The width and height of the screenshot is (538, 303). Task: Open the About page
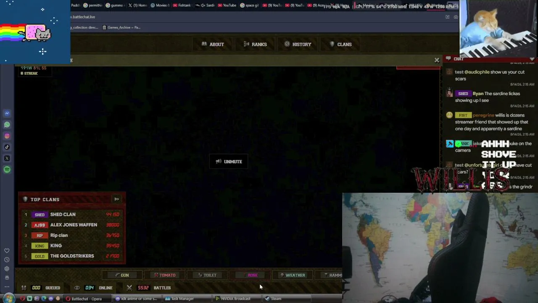[213, 44]
